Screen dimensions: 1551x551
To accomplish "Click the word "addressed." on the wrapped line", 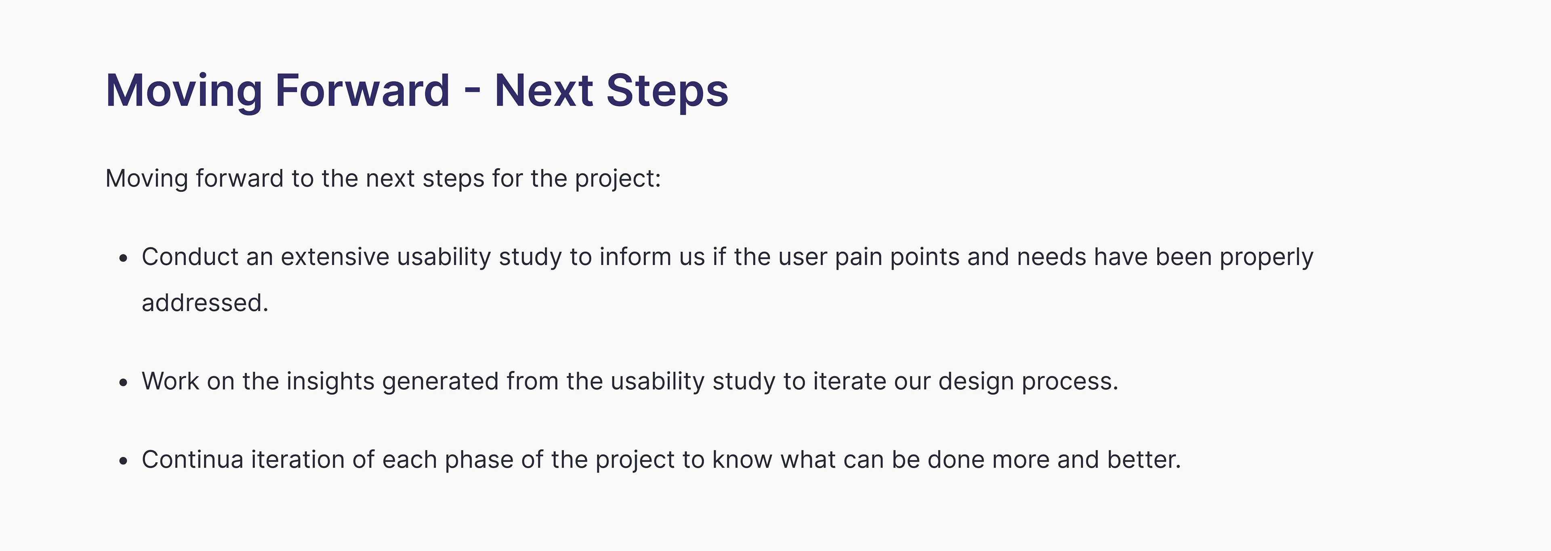I will [205, 303].
